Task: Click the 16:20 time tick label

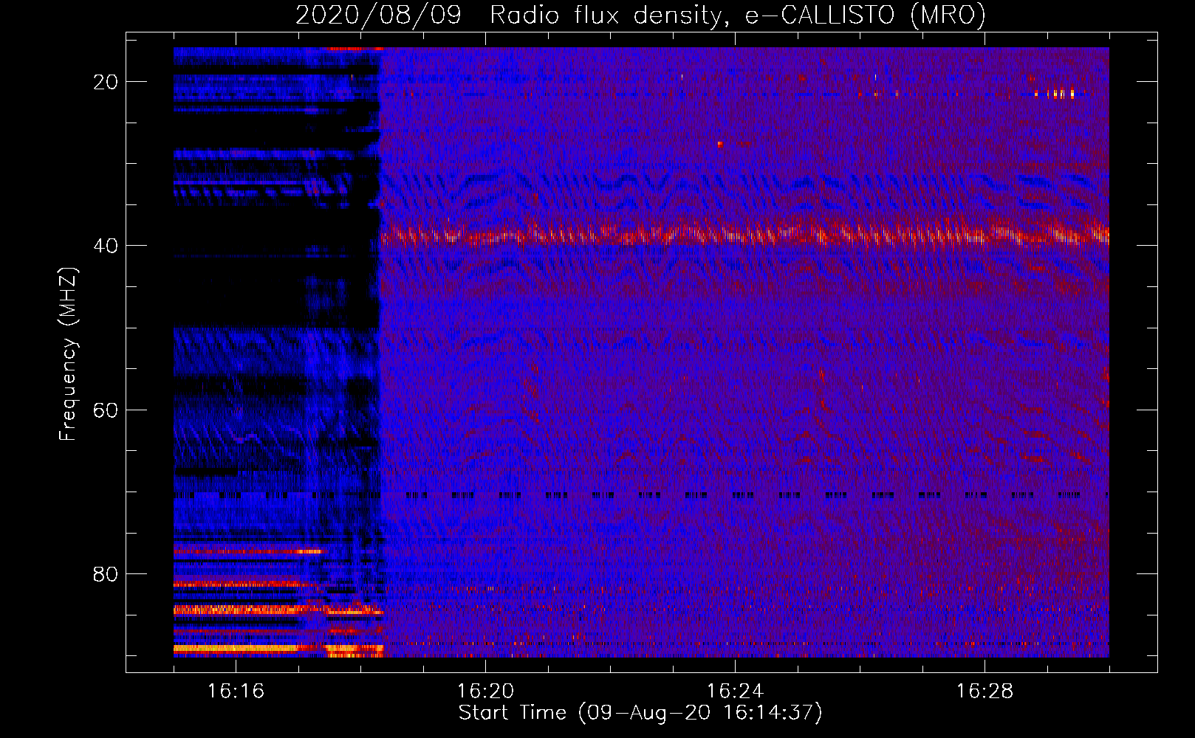Action: click(485, 692)
